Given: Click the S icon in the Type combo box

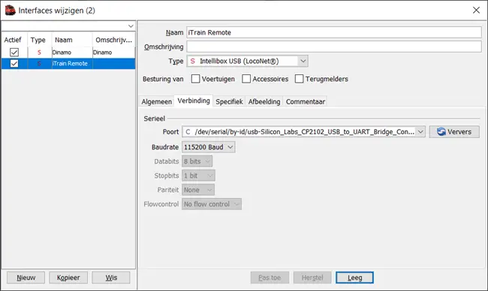Looking at the screenshot, I should coord(193,61).
